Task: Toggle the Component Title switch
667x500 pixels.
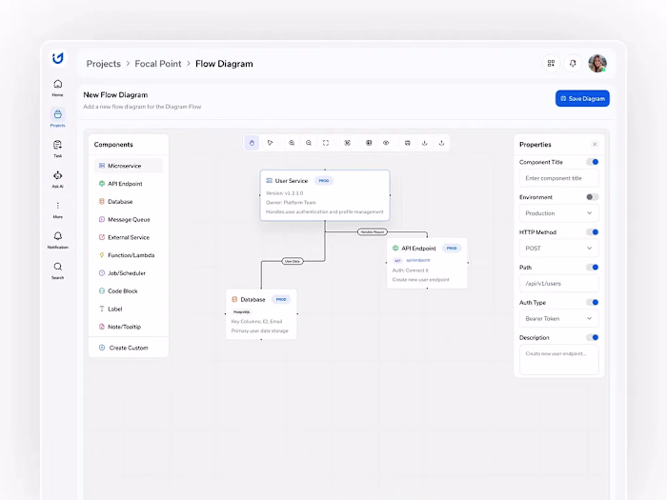Action: pos(593,162)
